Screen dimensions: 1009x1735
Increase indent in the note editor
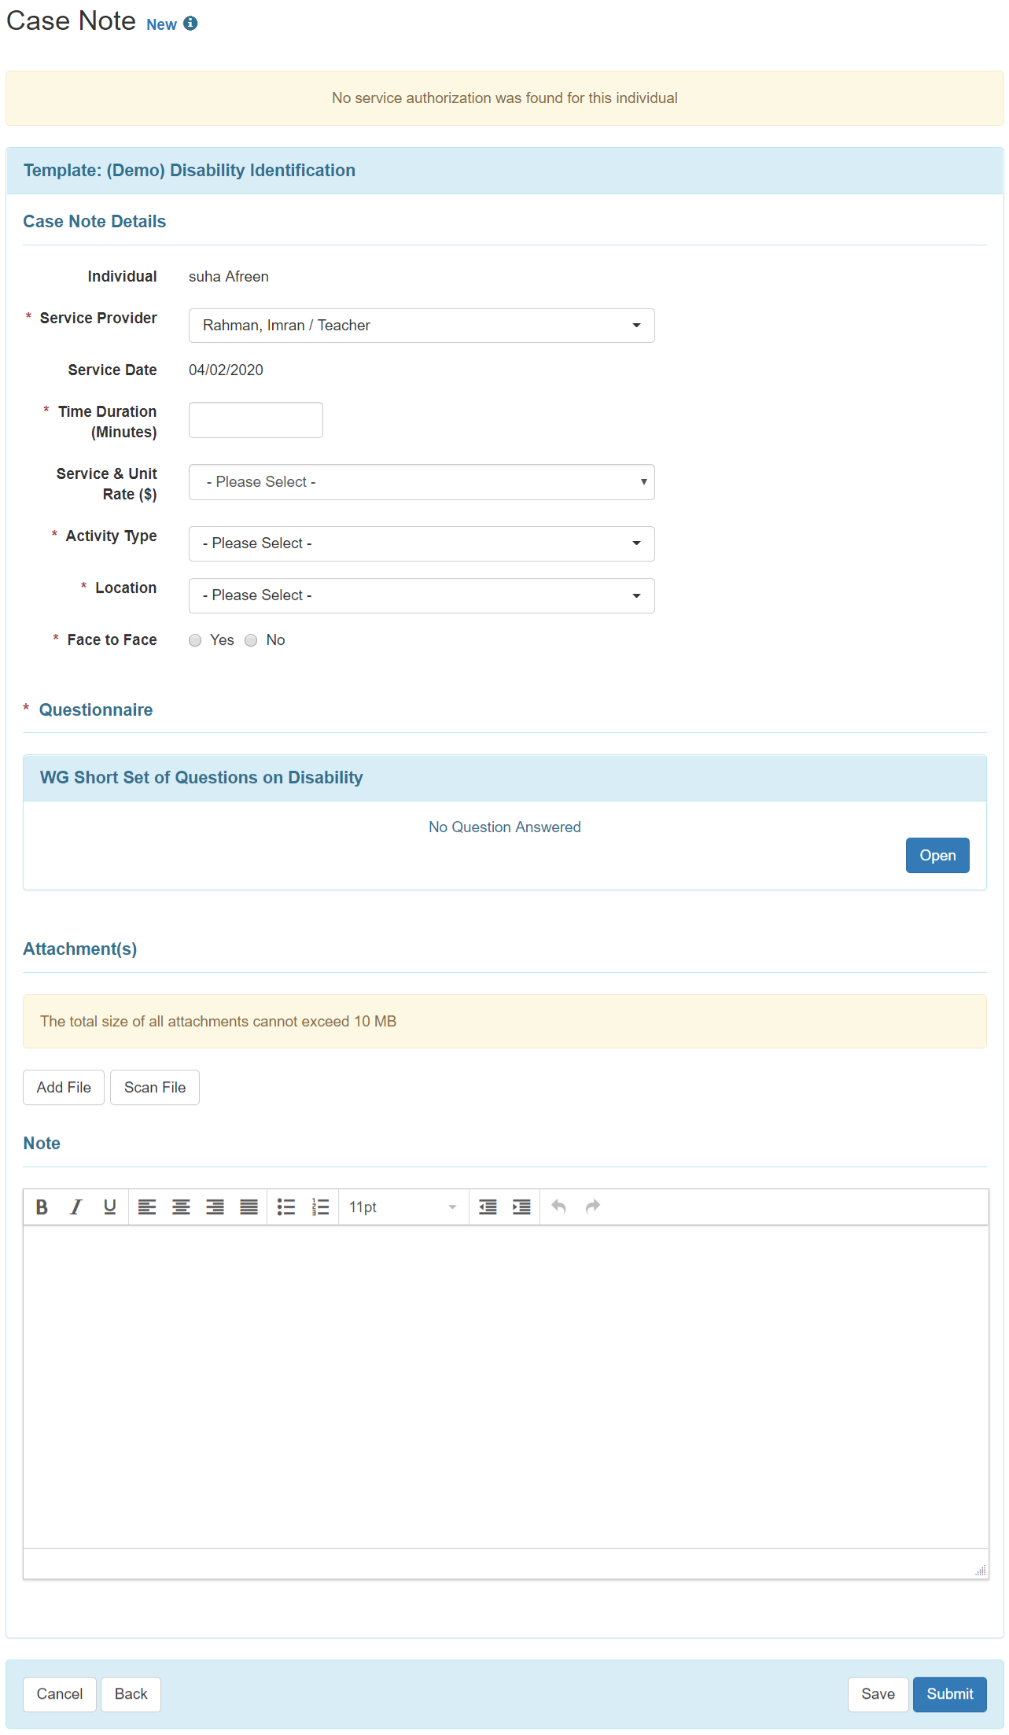(x=521, y=1206)
